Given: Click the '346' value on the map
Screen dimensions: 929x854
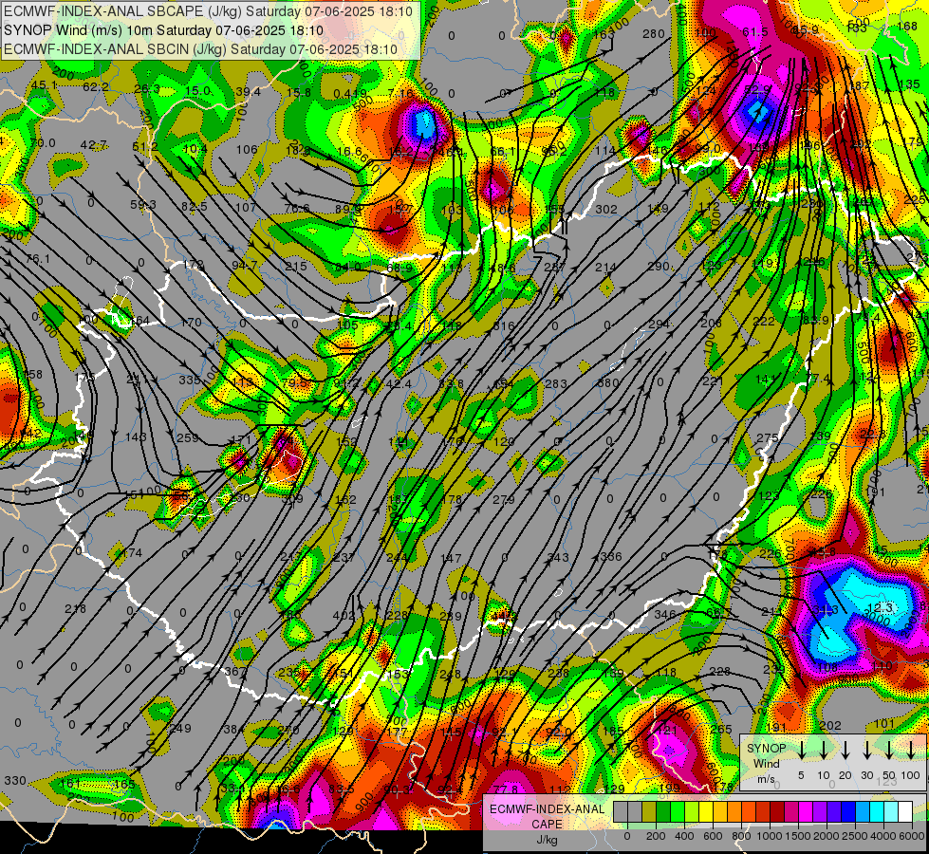Looking at the screenshot, I should pyautogui.click(x=665, y=615).
